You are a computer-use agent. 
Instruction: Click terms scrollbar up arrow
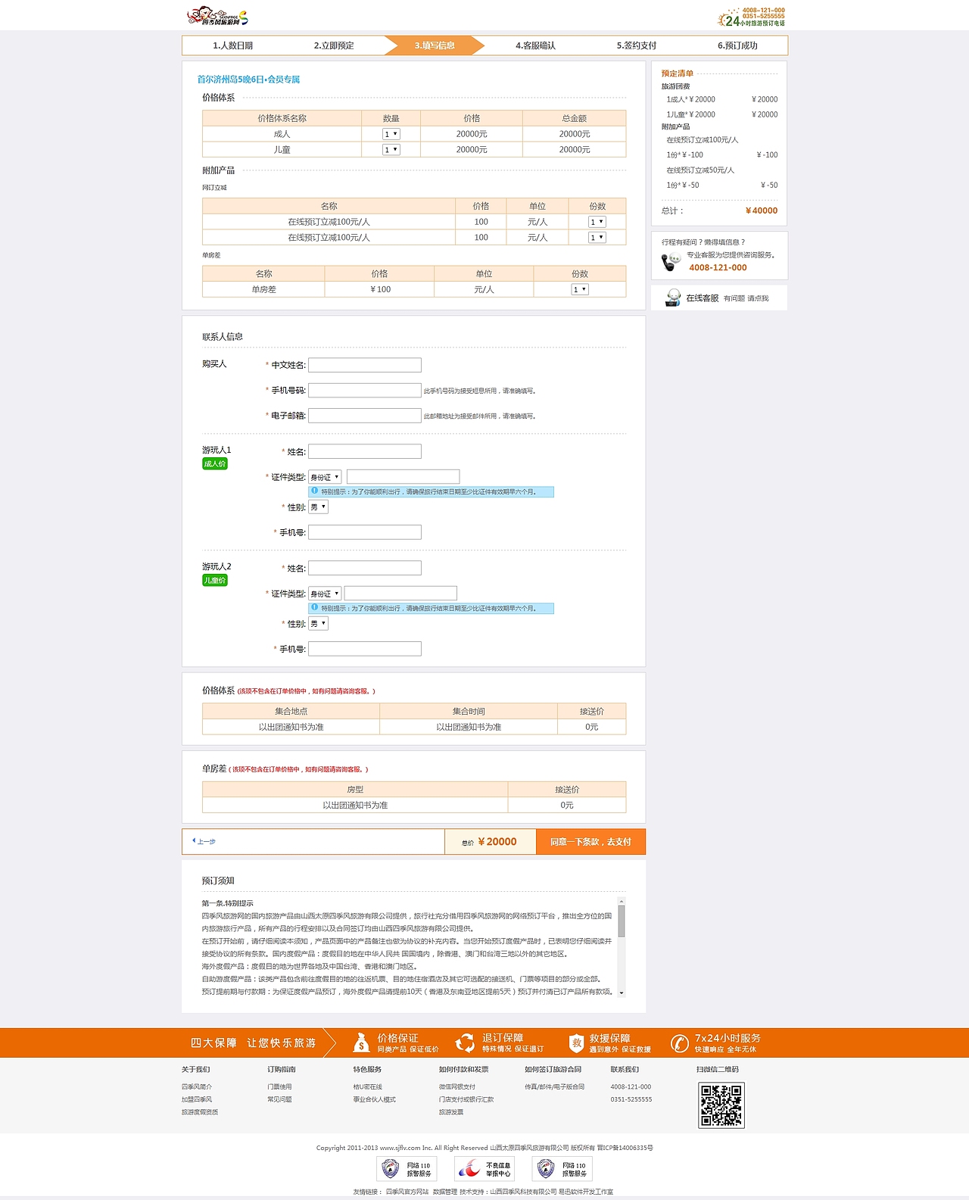tap(622, 901)
